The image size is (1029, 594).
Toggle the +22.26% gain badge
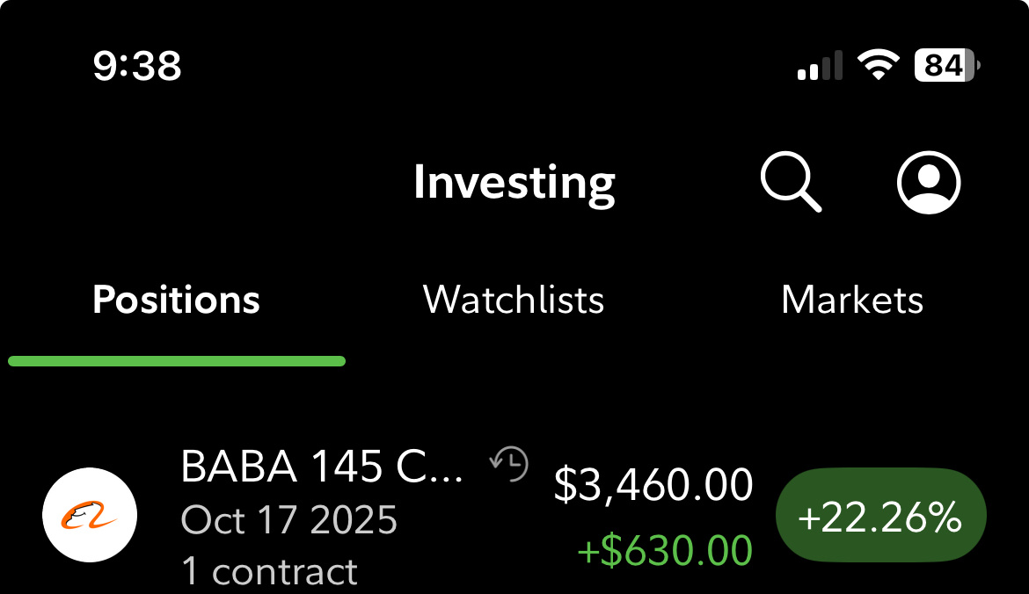(880, 518)
